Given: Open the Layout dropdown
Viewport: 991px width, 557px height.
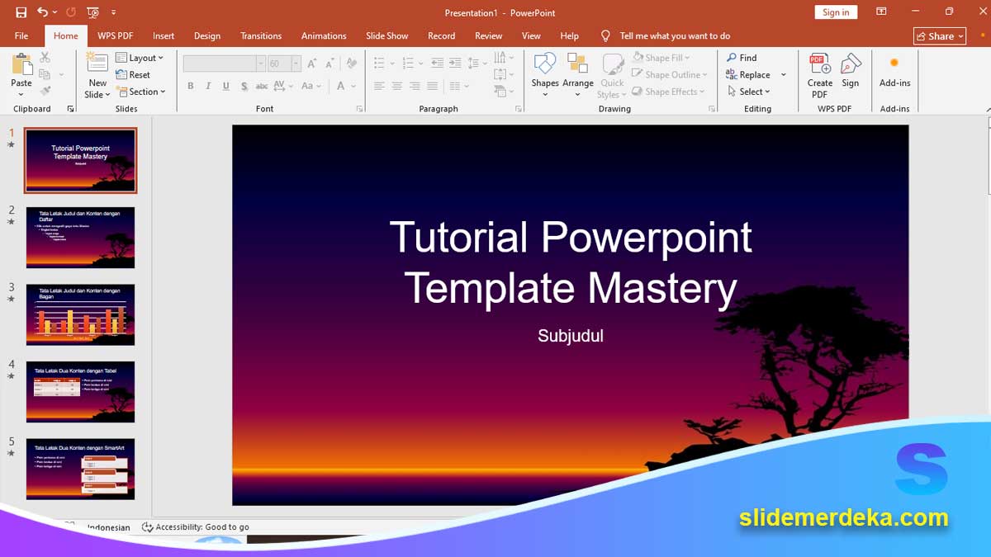Looking at the screenshot, I should [140, 58].
